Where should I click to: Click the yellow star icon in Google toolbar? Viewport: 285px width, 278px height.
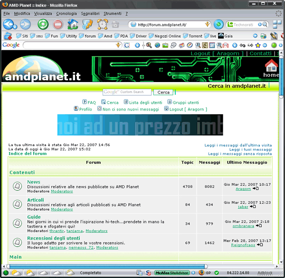258,45
